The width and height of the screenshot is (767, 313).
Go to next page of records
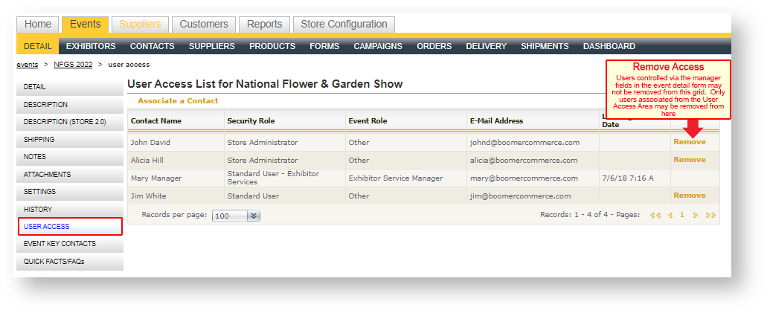point(696,215)
